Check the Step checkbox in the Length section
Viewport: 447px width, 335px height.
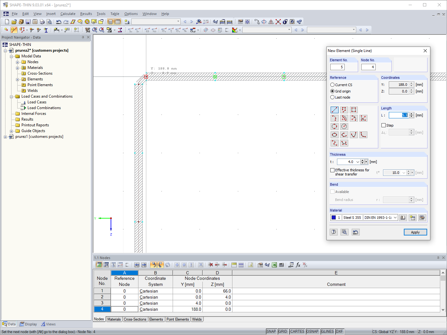383,125
